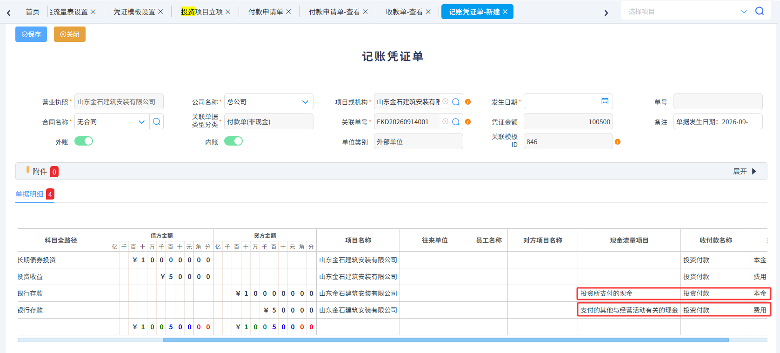Switch to the 首页 tab

(33, 12)
